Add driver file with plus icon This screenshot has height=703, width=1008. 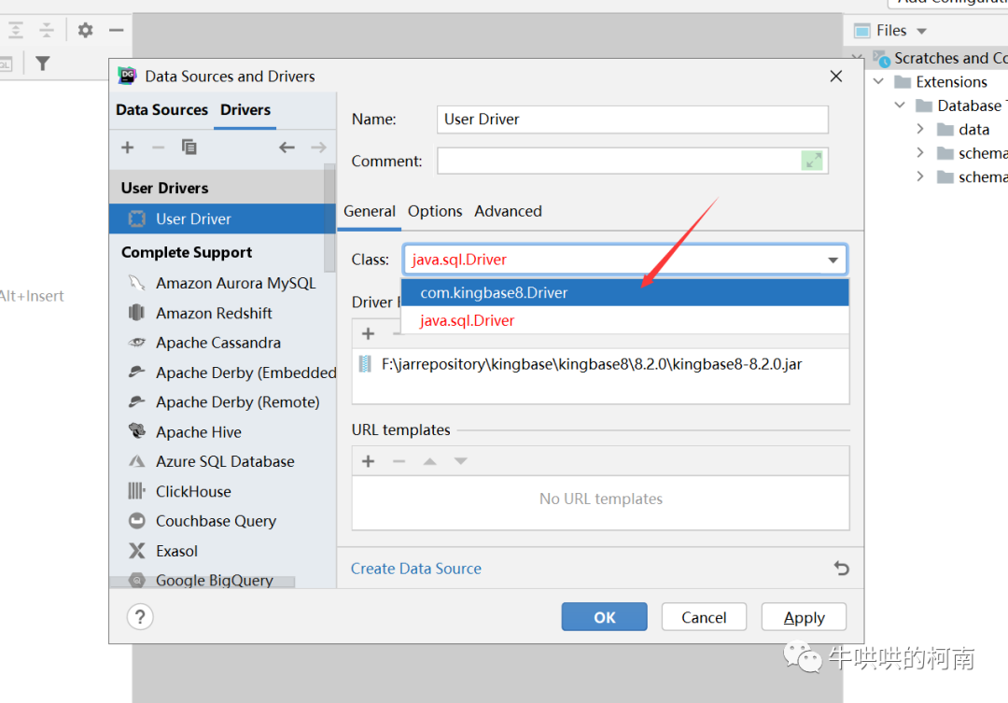pyautogui.click(x=369, y=333)
